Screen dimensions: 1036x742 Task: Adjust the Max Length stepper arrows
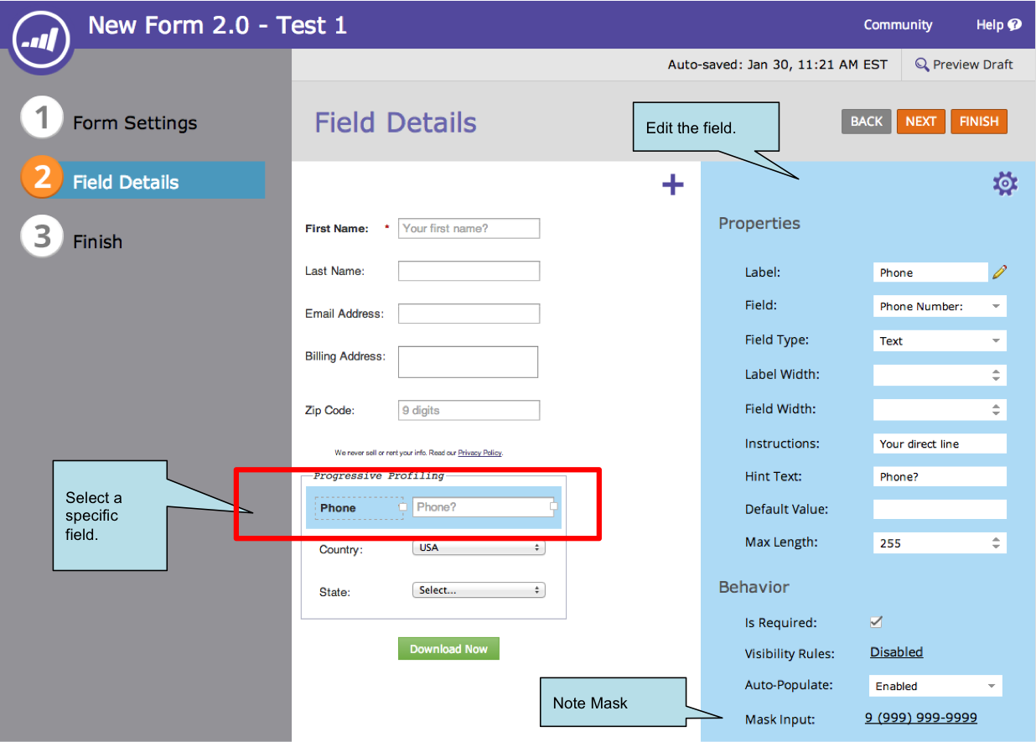pos(996,543)
